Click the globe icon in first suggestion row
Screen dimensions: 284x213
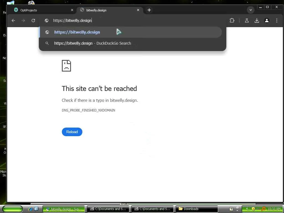[x=47, y=32]
